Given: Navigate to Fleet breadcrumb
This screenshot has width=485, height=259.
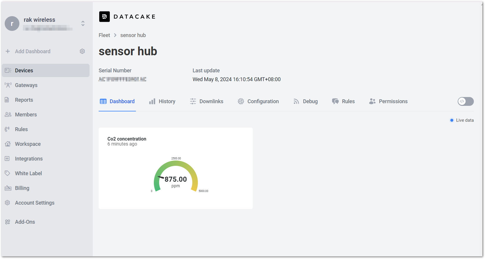Looking at the screenshot, I should click(x=104, y=35).
